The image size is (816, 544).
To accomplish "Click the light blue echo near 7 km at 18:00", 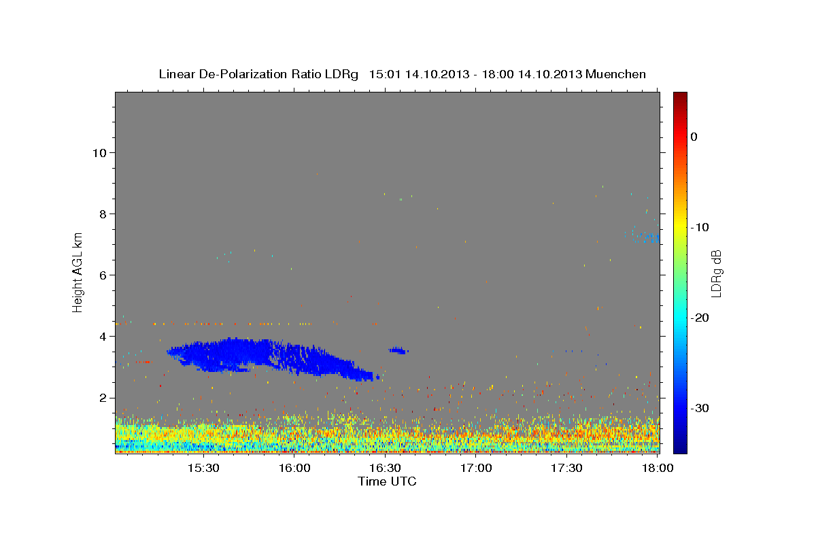I will click(645, 237).
